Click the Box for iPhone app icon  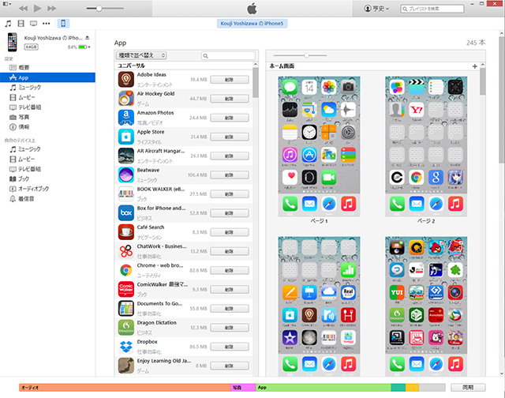[x=126, y=212]
